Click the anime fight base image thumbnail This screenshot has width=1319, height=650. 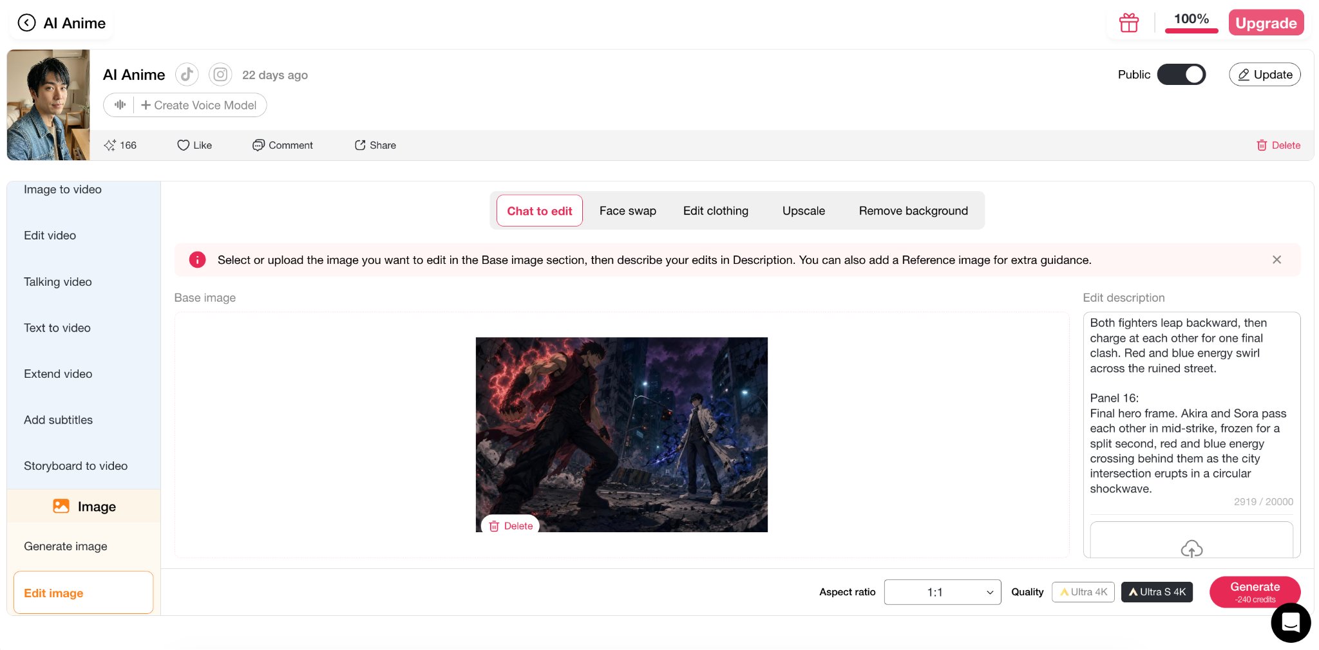tap(622, 434)
